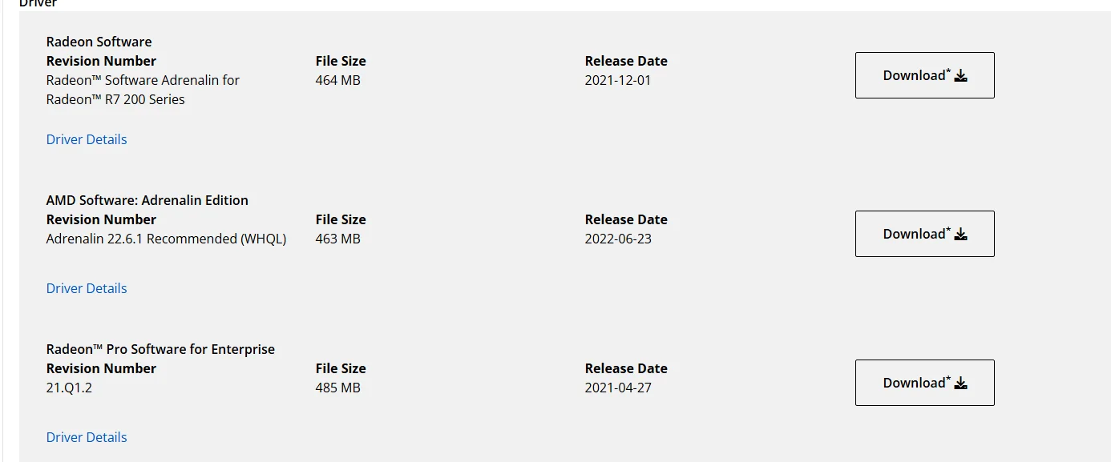Click the Adrenalin 22.6.1 Recommended (WHQL) text
The image size is (1111, 462).
click(x=166, y=239)
